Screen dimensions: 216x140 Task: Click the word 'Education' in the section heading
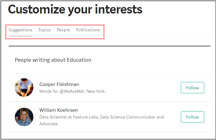(79, 60)
